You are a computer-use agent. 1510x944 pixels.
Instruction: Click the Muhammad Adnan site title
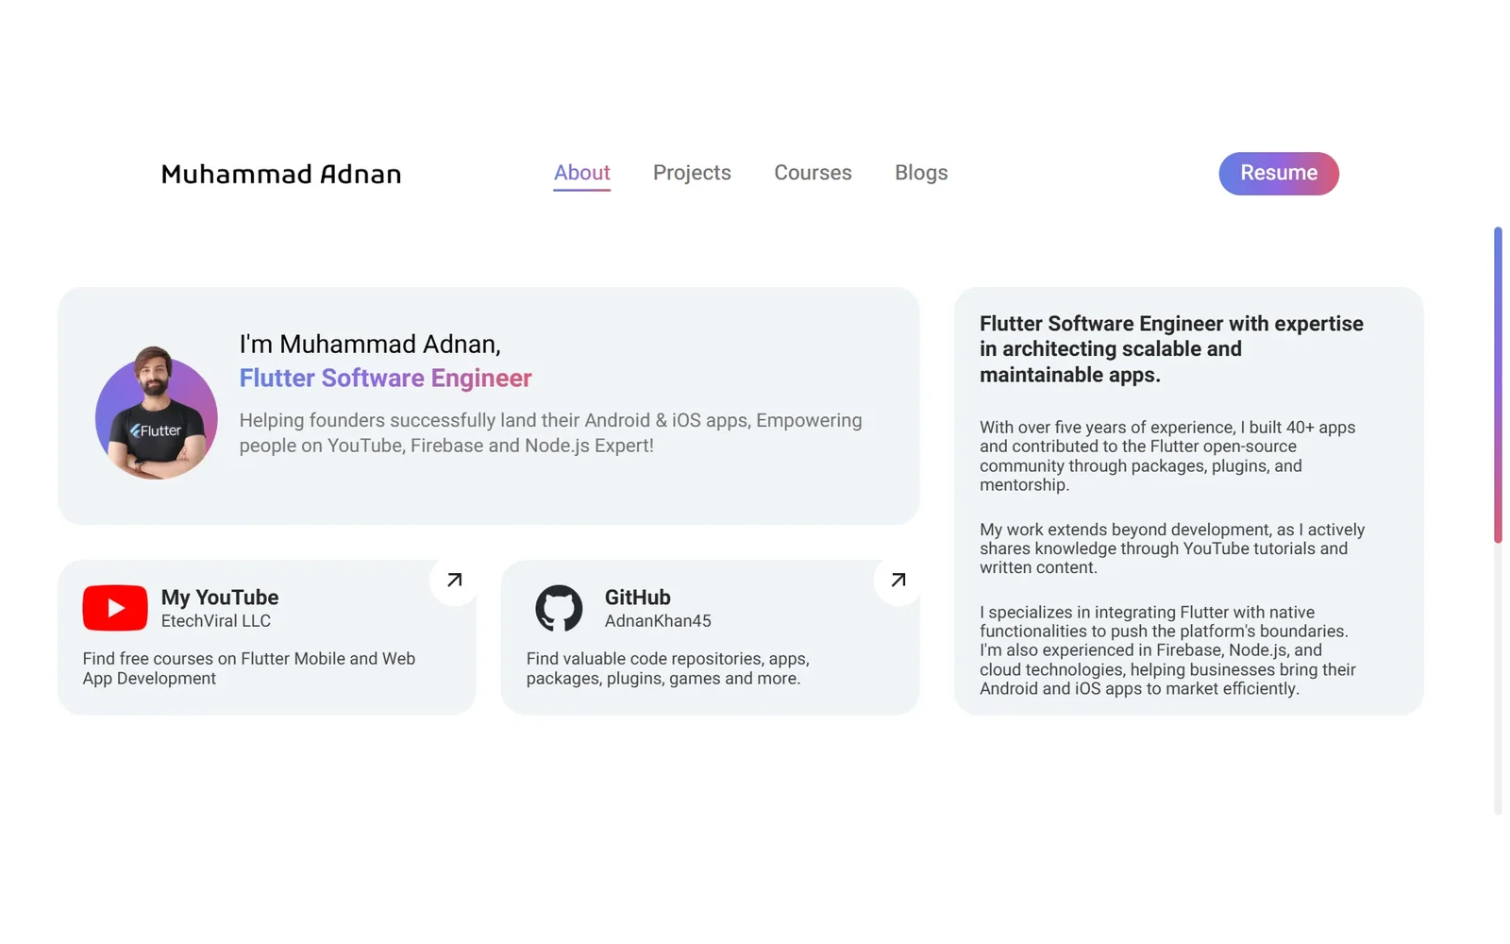pyautogui.click(x=281, y=174)
